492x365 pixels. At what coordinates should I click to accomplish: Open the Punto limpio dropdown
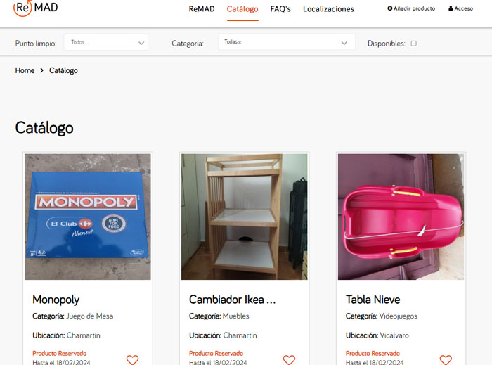[105, 43]
